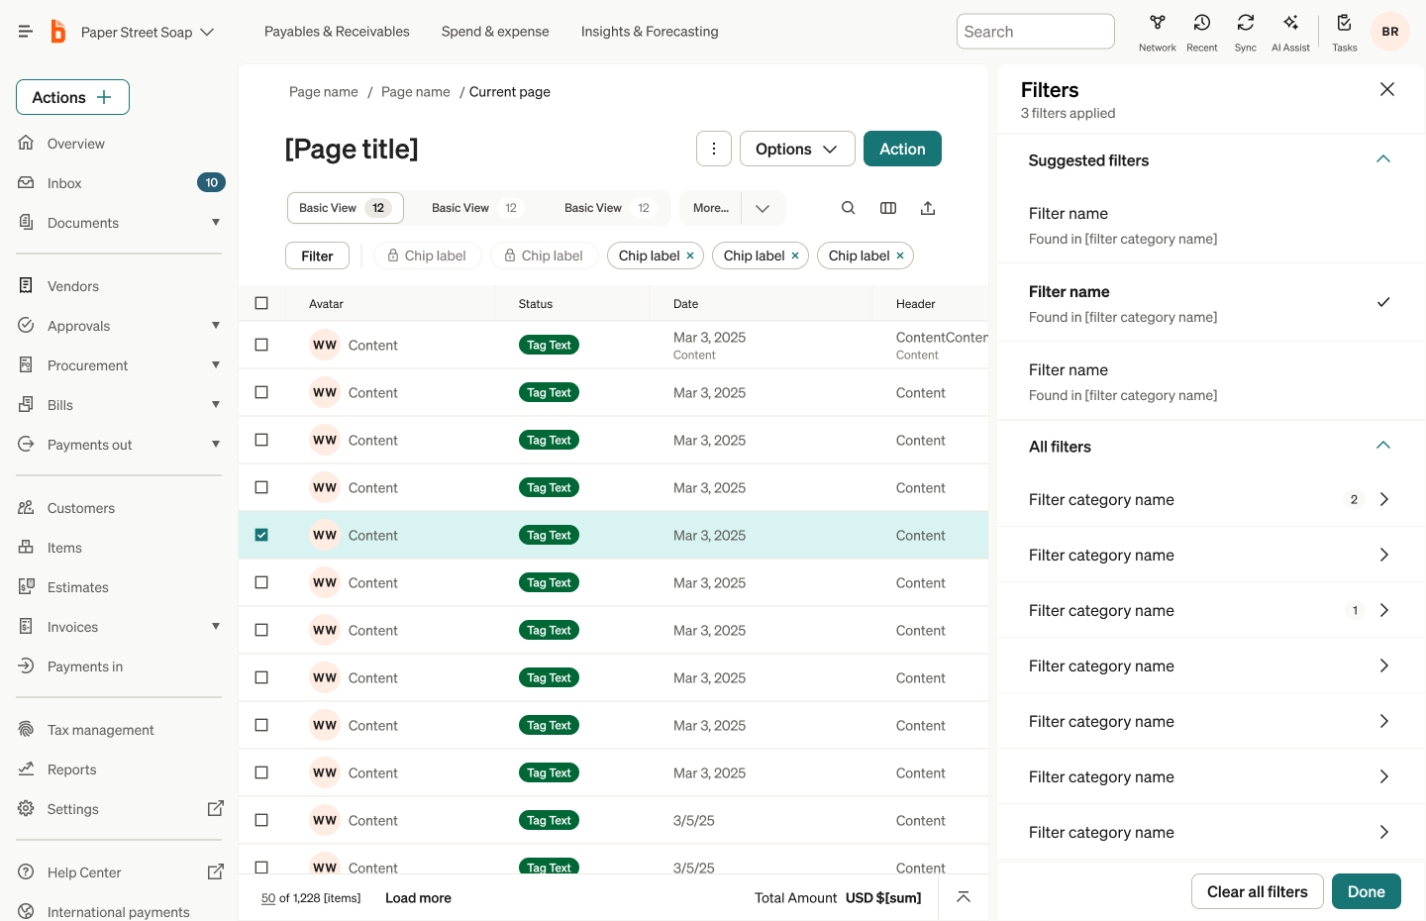Check the select-all checkbox in the table header
The width and height of the screenshot is (1426, 921).
(261, 303)
